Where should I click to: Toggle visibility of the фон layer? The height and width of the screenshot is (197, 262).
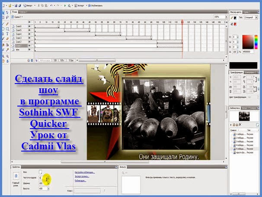pyautogui.click(x=29, y=50)
